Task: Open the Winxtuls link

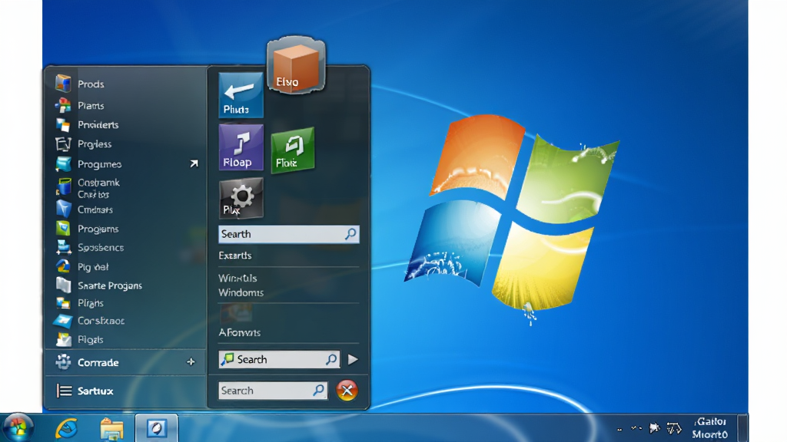Action: 237,278
